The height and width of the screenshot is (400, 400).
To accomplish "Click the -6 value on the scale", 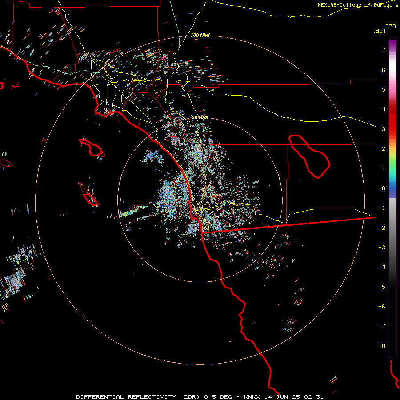I will [x=382, y=307].
